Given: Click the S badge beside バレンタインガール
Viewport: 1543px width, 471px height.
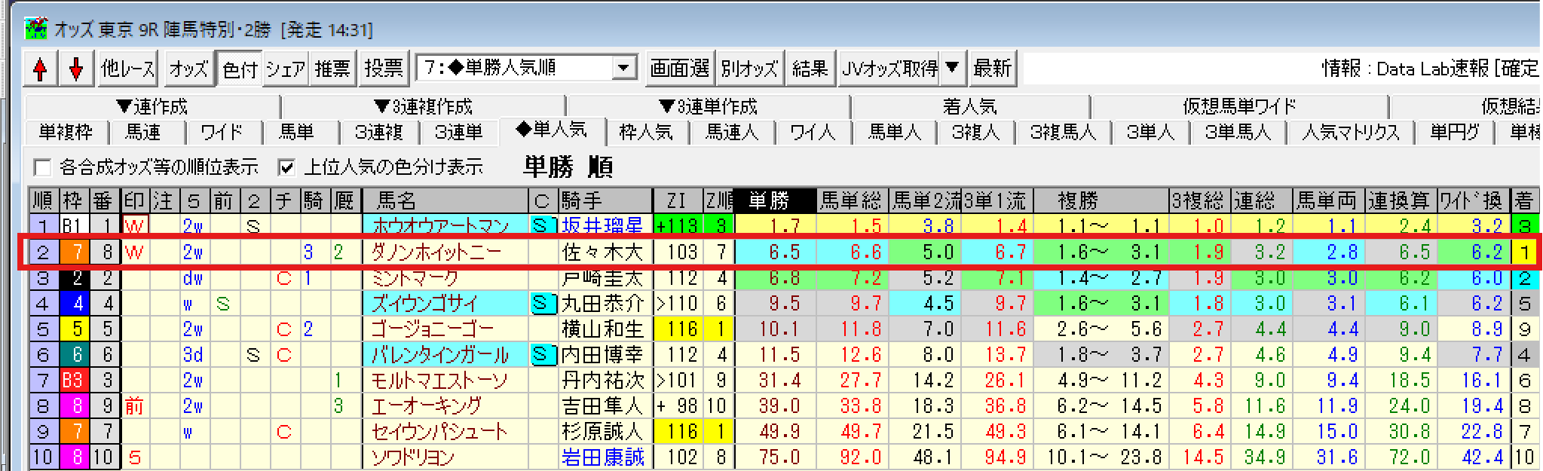Looking at the screenshot, I should tap(540, 354).
